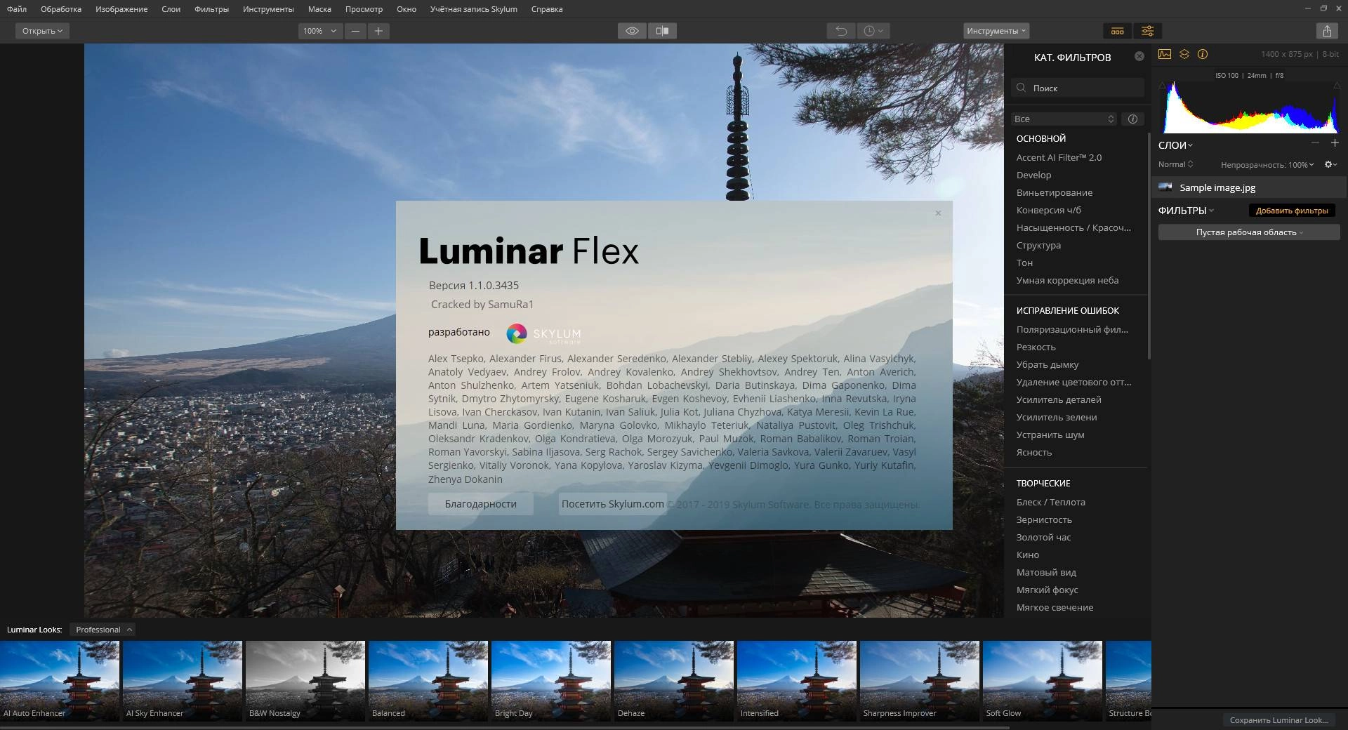Expand the ФИЛЬТРЫ section chevron
The width and height of the screenshot is (1348, 730).
pyautogui.click(x=1211, y=211)
